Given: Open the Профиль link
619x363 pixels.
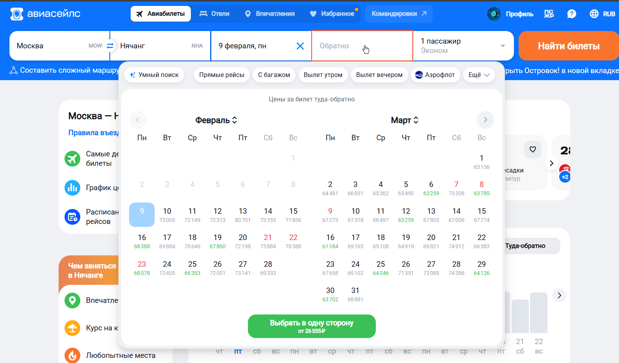Looking at the screenshot, I should 519,14.
